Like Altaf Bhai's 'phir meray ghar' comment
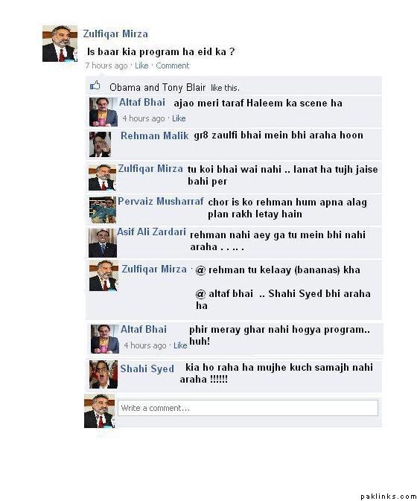 click(x=180, y=345)
